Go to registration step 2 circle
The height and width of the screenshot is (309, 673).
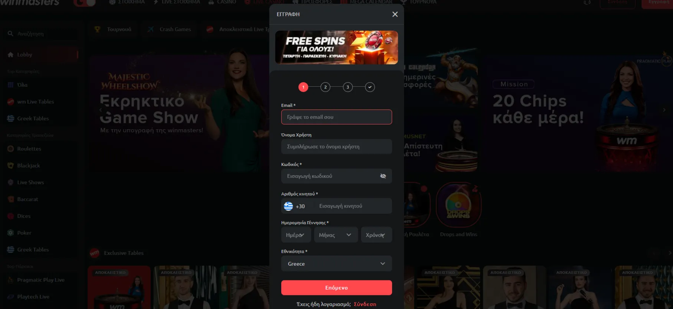pos(325,87)
